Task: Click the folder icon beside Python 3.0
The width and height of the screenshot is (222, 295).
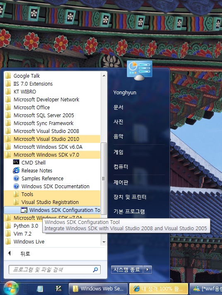Action: point(8,226)
